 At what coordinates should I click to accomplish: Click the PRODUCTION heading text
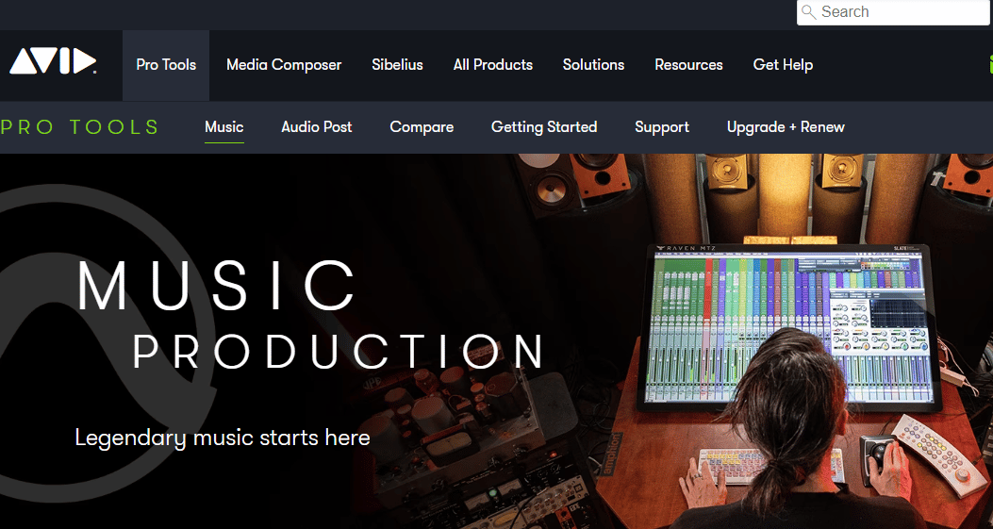pos(339,351)
